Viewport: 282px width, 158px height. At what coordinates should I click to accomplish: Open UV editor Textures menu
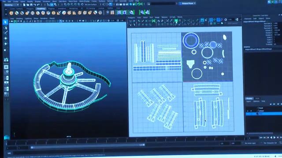click(164, 18)
